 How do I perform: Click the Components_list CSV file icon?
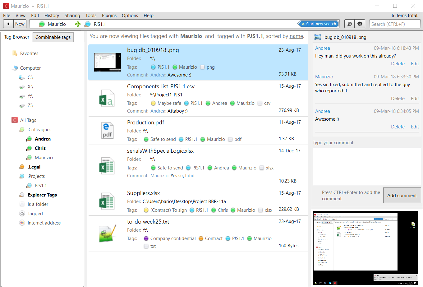point(106,99)
